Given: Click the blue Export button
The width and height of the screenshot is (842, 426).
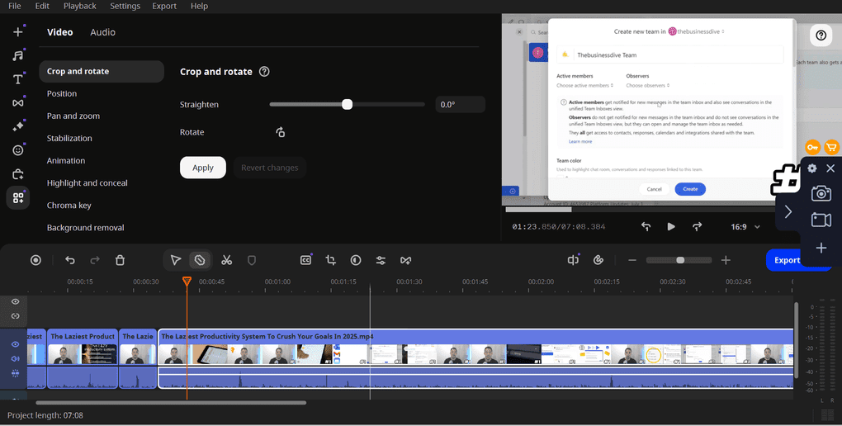Looking at the screenshot, I should pyautogui.click(x=787, y=260).
